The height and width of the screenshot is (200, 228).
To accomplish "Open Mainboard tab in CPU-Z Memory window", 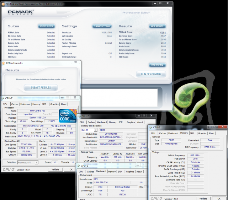I will pyautogui.click(x=173, y=133).
